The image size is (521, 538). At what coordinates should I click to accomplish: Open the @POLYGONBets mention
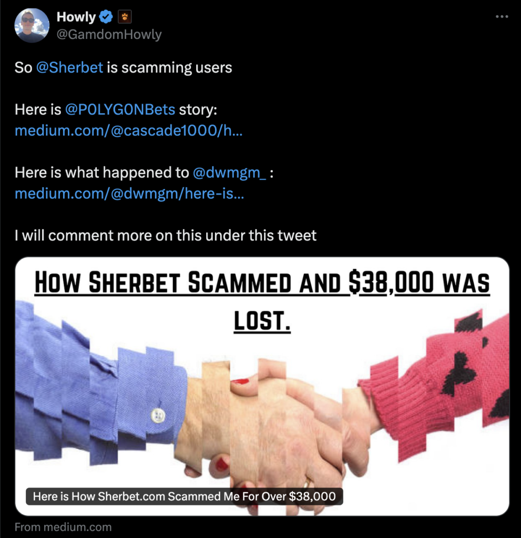(120, 109)
